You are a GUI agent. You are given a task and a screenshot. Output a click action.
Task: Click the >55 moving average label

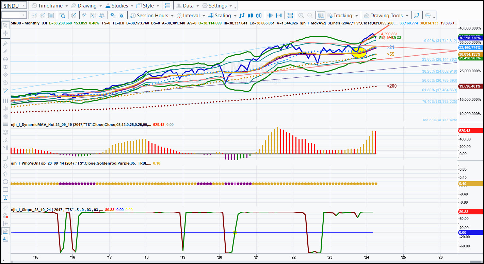coord(390,54)
